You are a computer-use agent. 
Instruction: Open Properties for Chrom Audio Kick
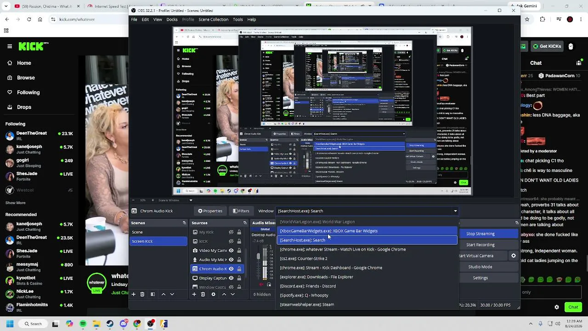(x=210, y=211)
